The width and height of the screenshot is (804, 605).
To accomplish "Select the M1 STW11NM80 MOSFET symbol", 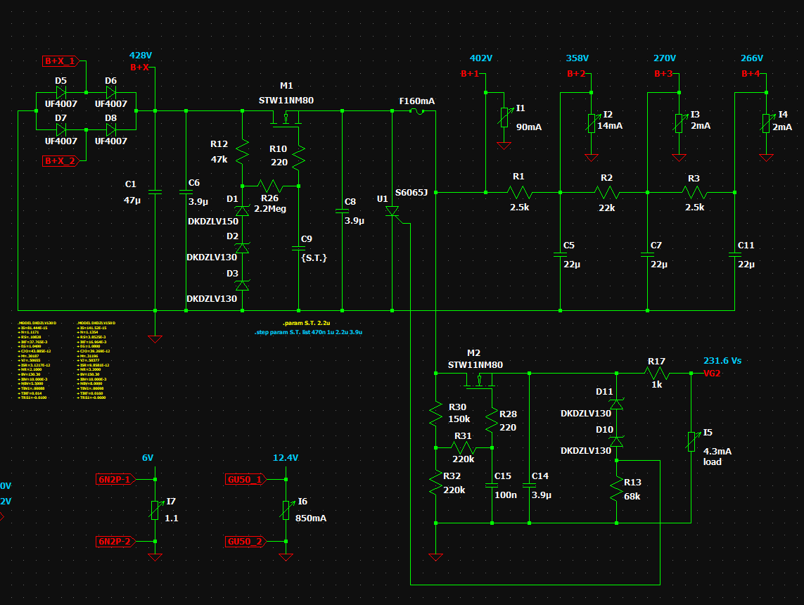I will tap(286, 119).
